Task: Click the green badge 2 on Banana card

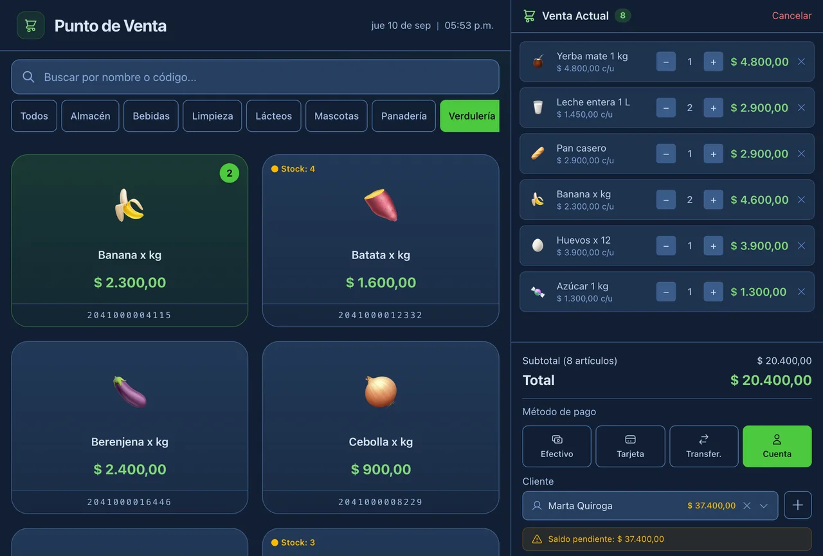Action: click(230, 173)
